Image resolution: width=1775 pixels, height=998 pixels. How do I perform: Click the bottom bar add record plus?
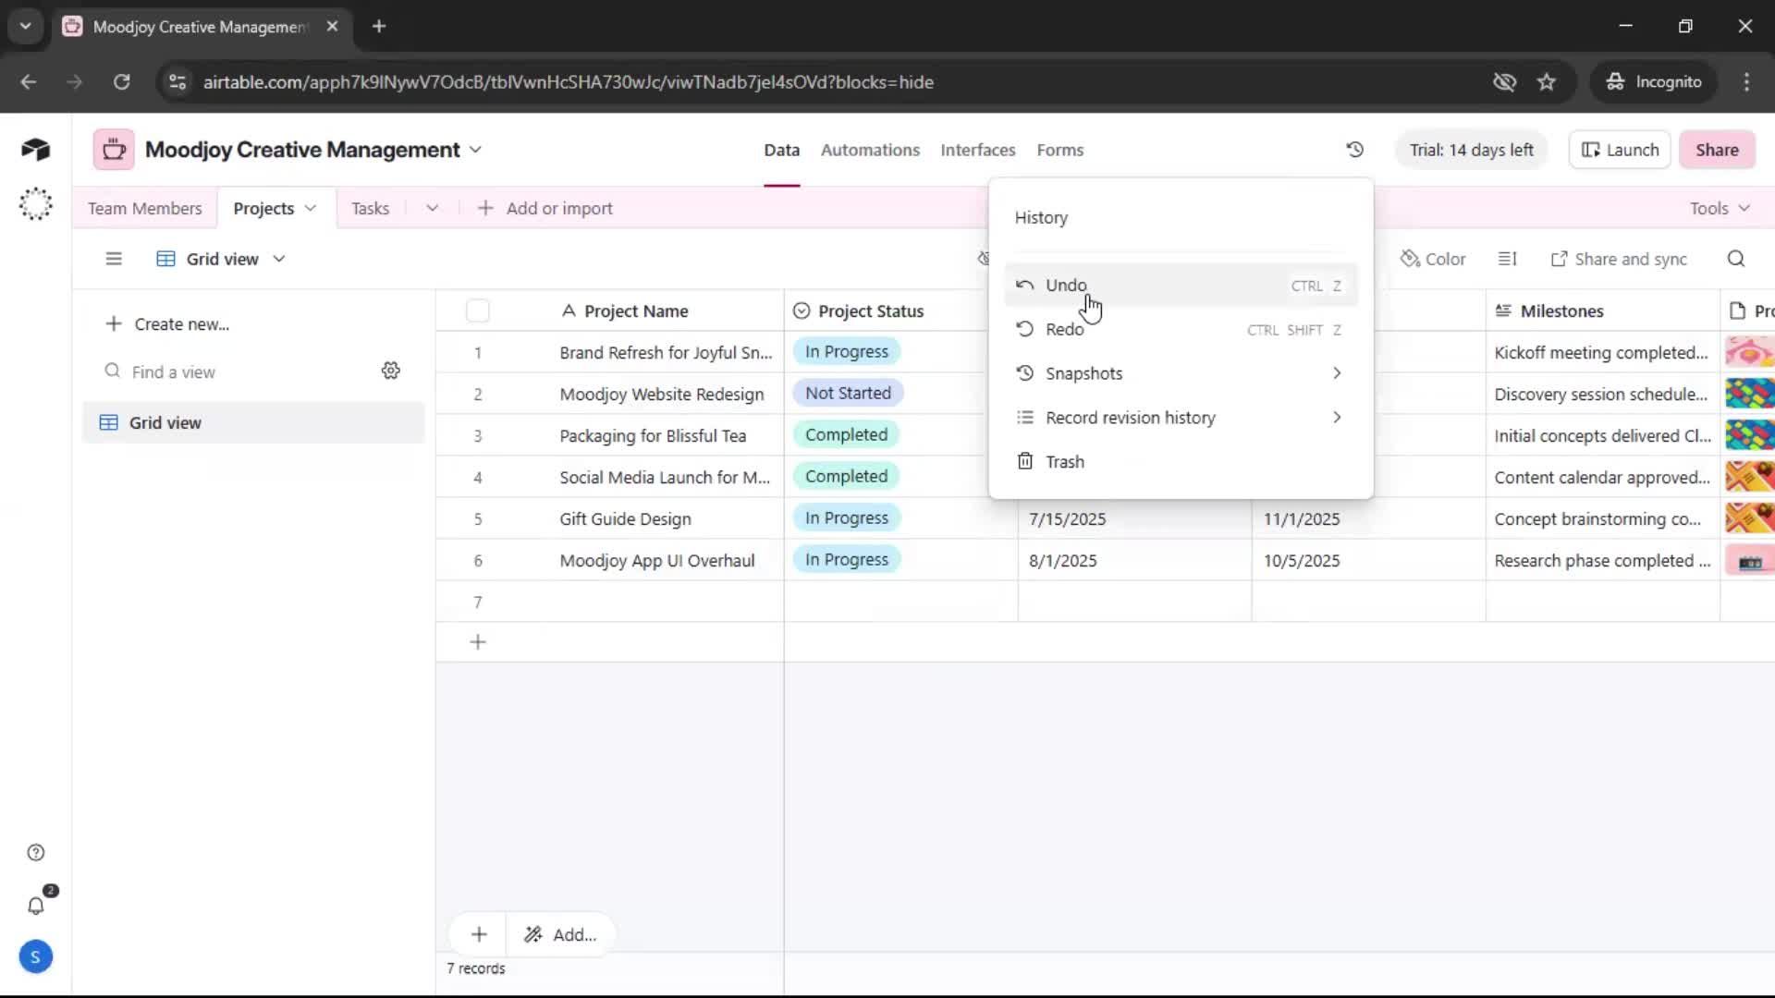(479, 934)
